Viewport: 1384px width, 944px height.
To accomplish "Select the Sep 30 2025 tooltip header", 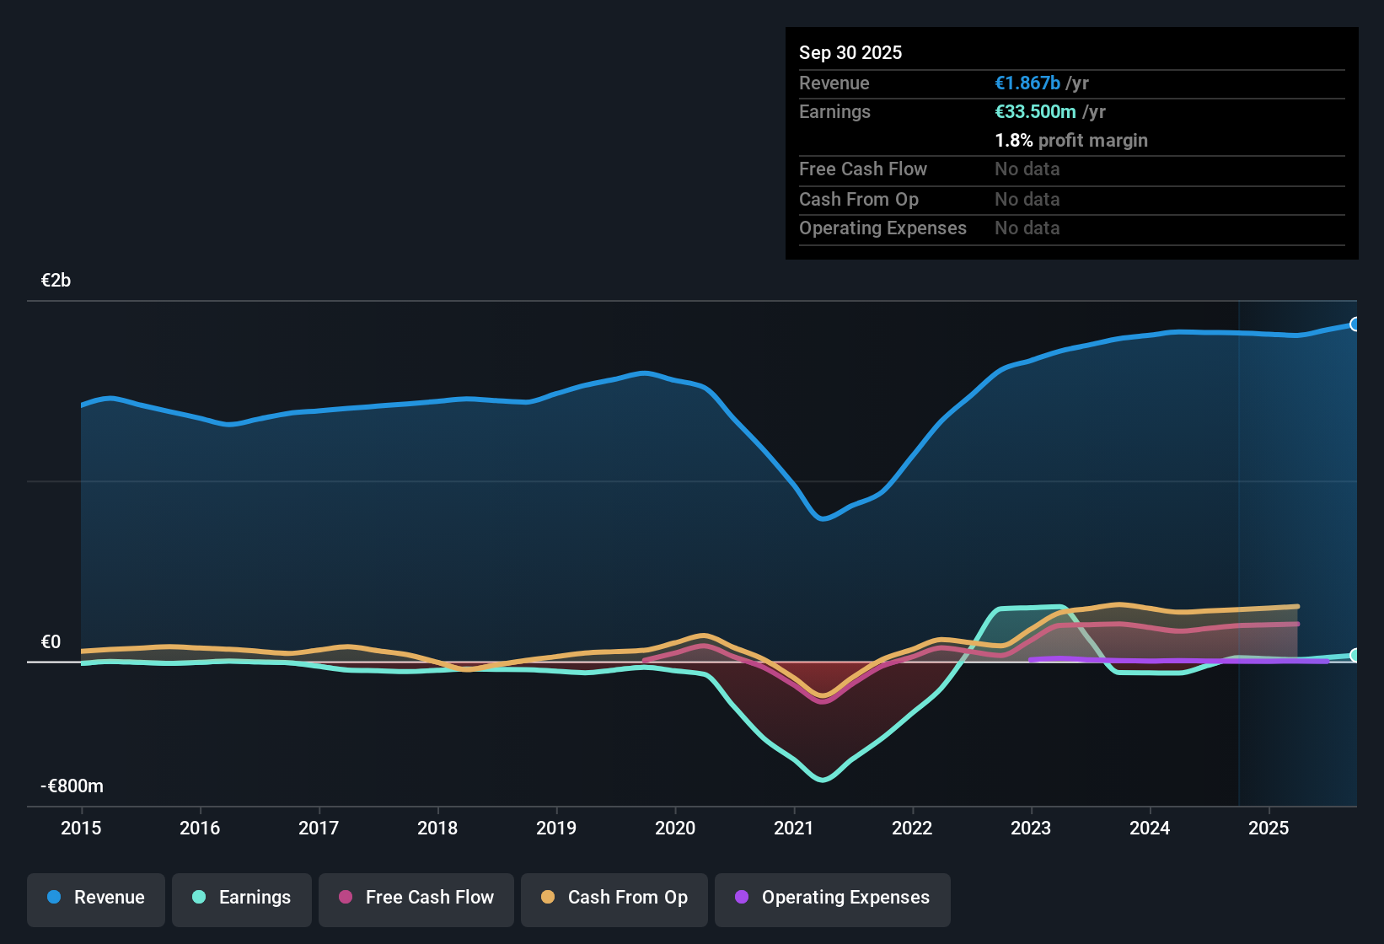I will (850, 52).
